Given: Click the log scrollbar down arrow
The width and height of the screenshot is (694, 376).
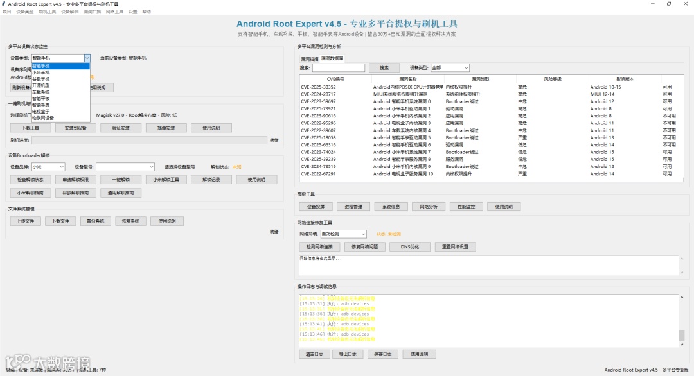Looking at the screenshot, I should pyautogui.click(x=682, y=344).
